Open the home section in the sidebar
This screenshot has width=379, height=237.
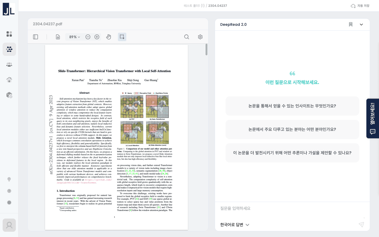pyautogui.click(x=9, y=80)
